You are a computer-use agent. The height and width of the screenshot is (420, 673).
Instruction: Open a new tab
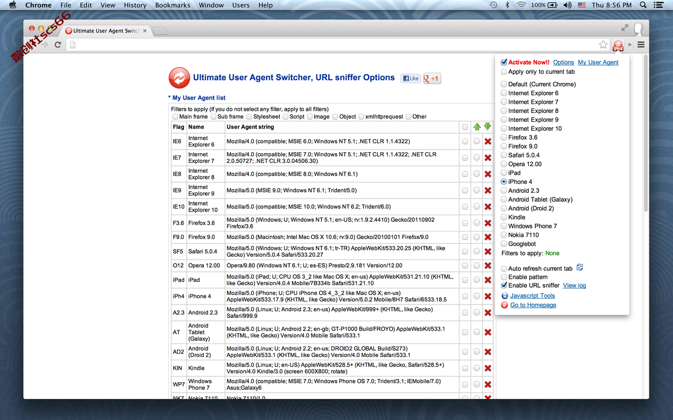pyautogui.click(x=160, y=31)
